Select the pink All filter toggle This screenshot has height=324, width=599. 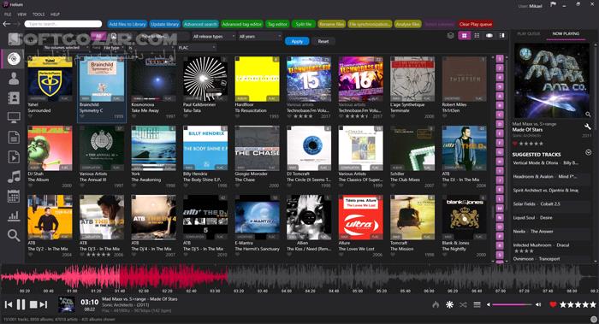(x=98, y=36)
